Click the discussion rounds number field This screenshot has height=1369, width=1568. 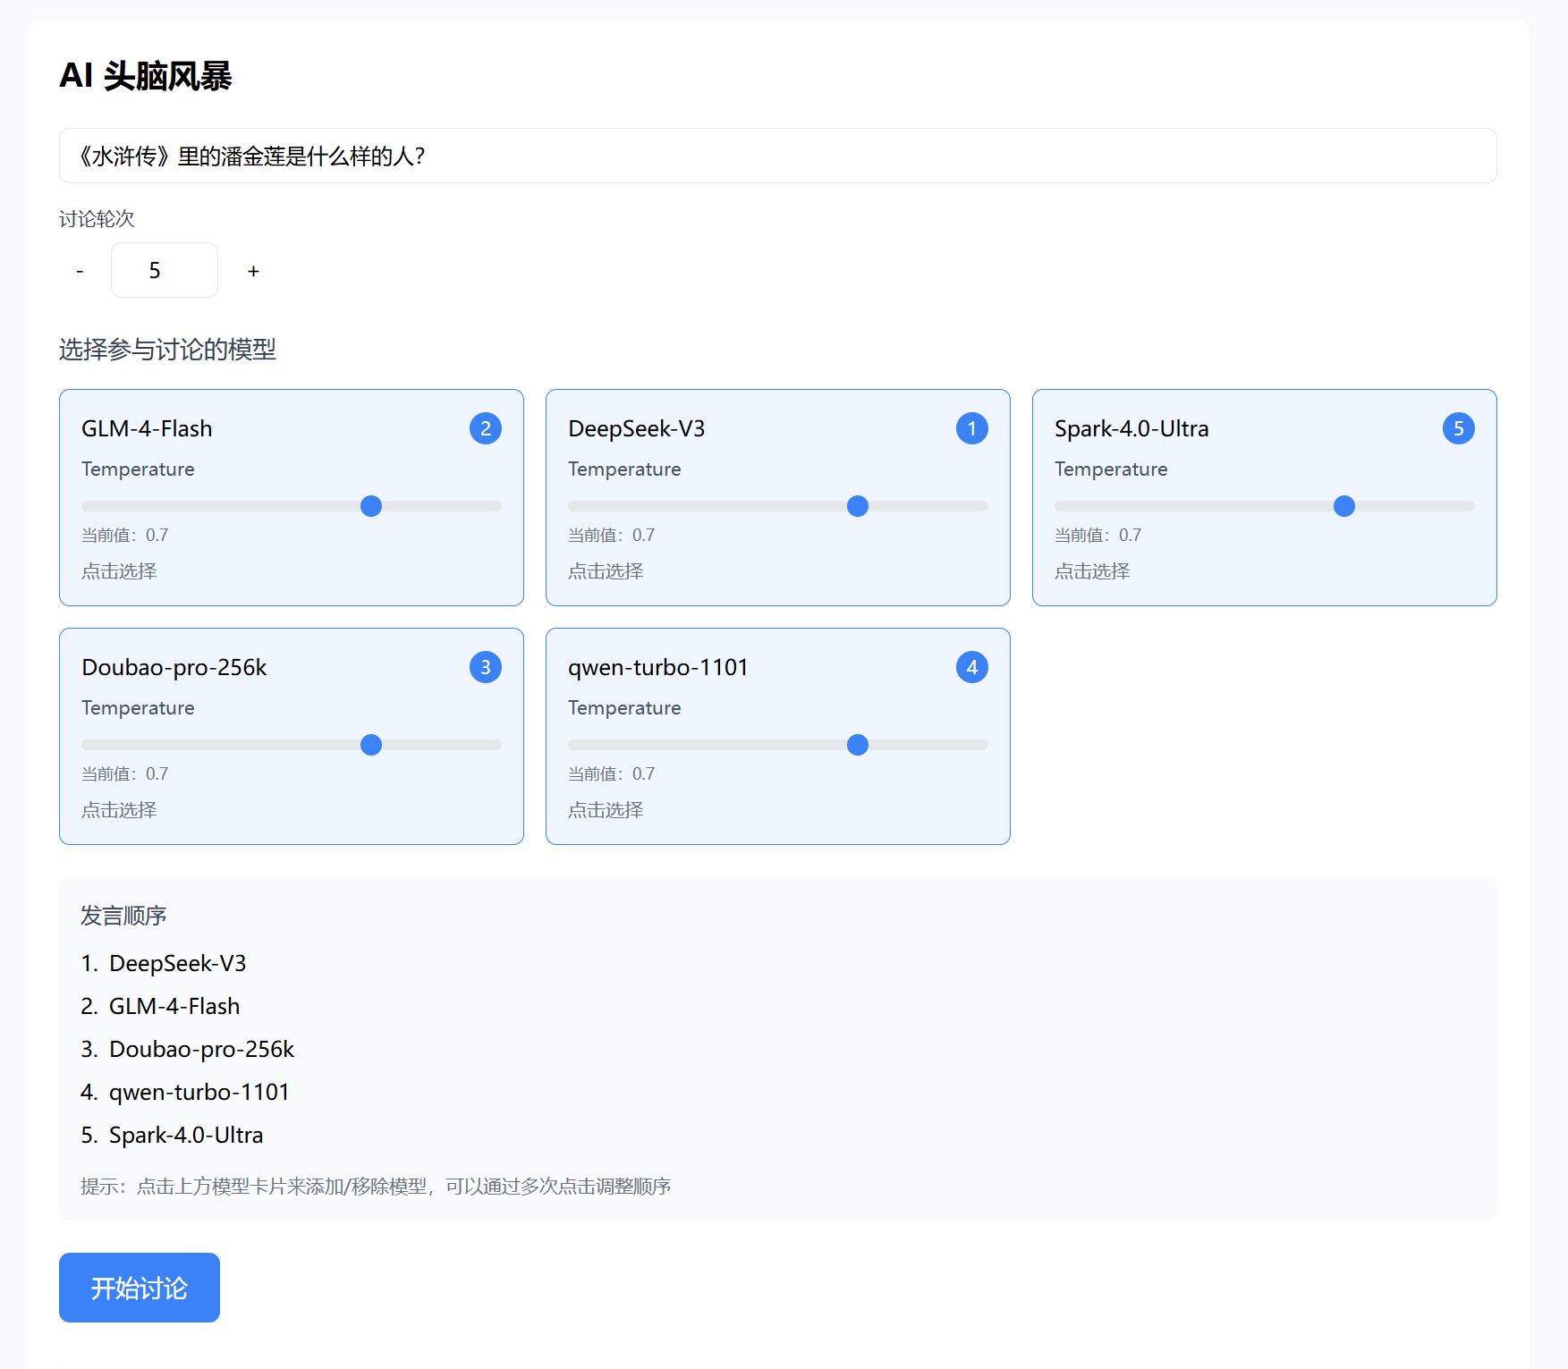click(165, 270)
